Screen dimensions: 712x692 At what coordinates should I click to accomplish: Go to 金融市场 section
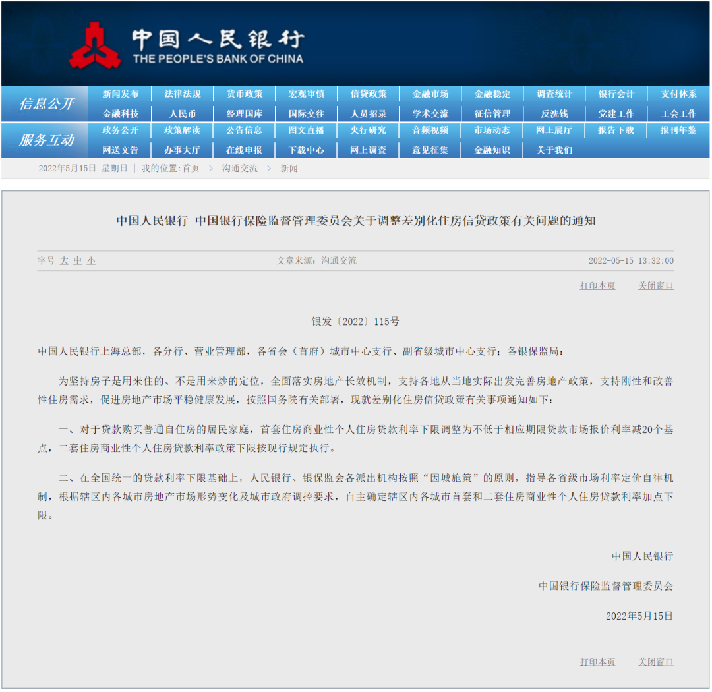click(430, 94)
